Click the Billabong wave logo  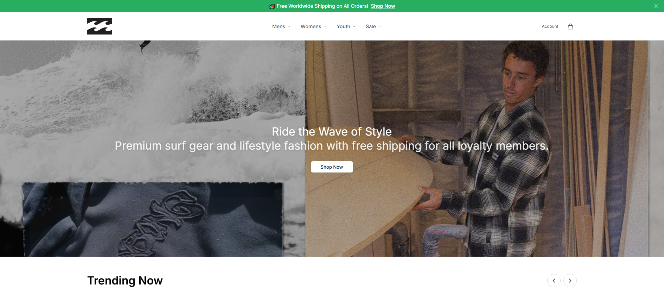pyautogui.click(x=100, y=26)
